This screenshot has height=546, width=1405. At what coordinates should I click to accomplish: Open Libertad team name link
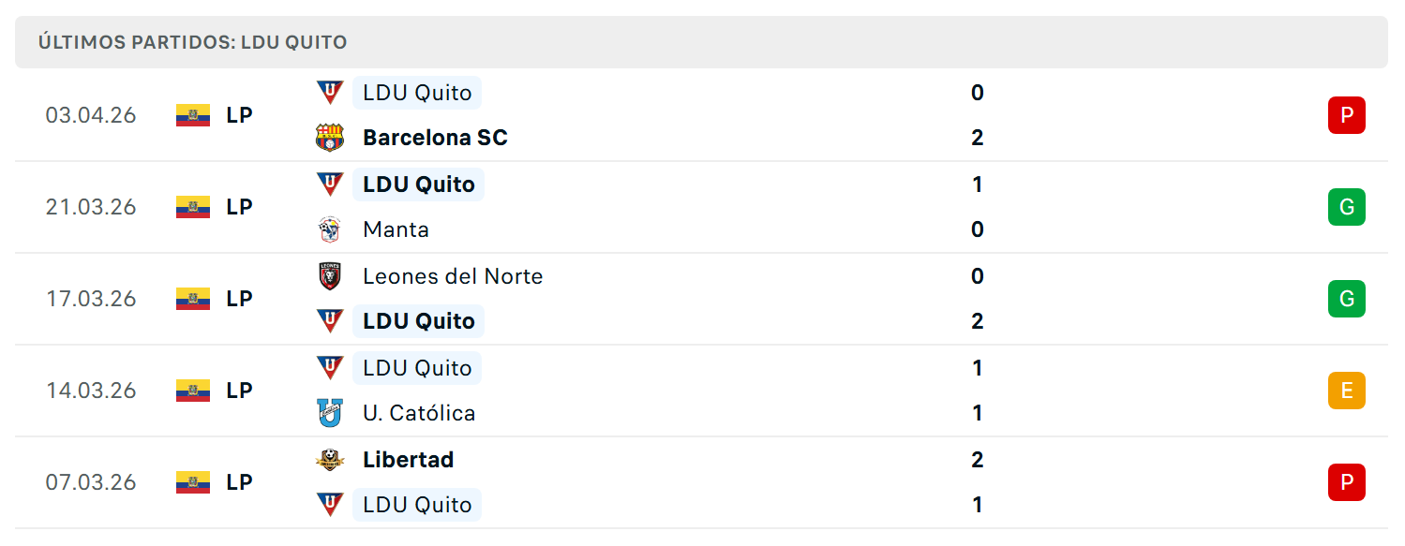click(x=409, y=460)
